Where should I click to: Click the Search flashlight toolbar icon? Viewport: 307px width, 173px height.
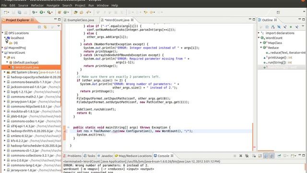click(88, 12)
